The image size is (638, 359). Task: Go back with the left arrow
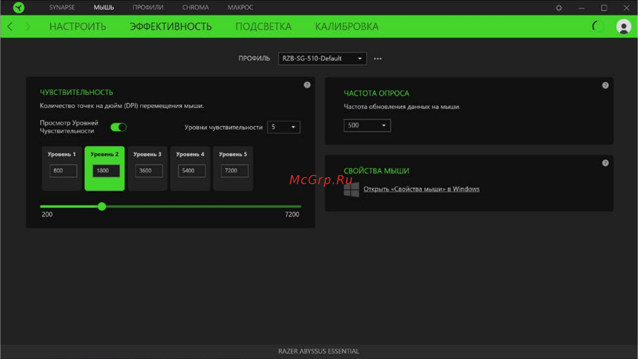point(10,27)
